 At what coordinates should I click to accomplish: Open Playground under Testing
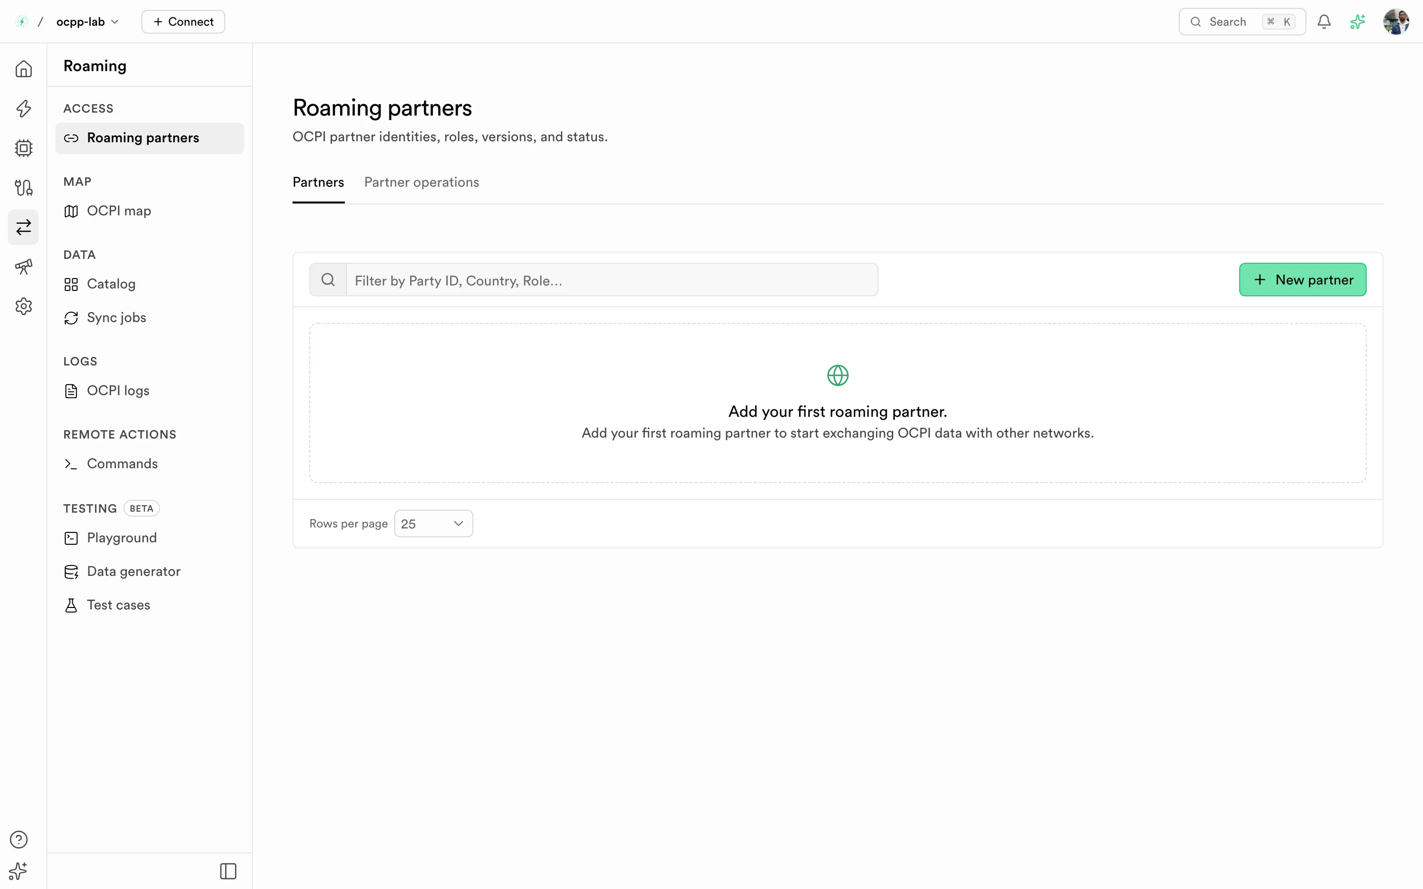point(149,537)
